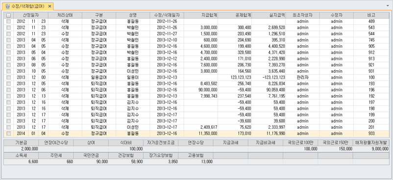Click the 실지급액 column header
Image resolution: width=393 pixels, height=180 pixels.
click(x=269, y=15)
